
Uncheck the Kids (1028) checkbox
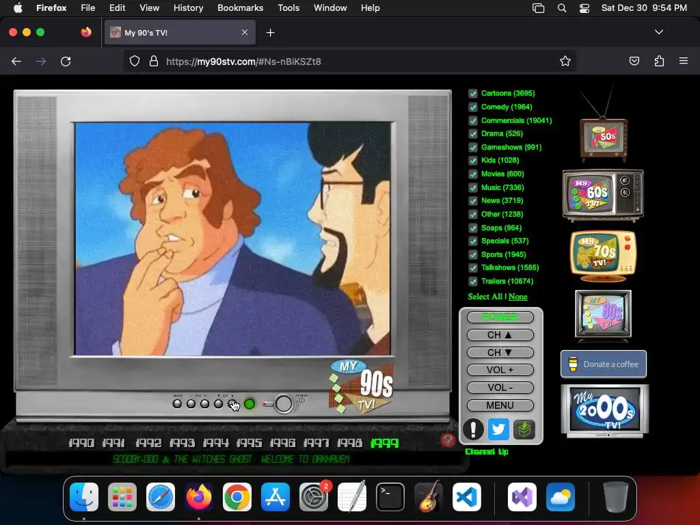(x=473, y=160)
